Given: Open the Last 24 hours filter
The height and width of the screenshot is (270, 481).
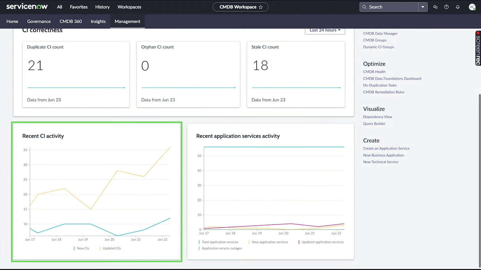Looking at the screenshot, I should [x=324, y=30].
